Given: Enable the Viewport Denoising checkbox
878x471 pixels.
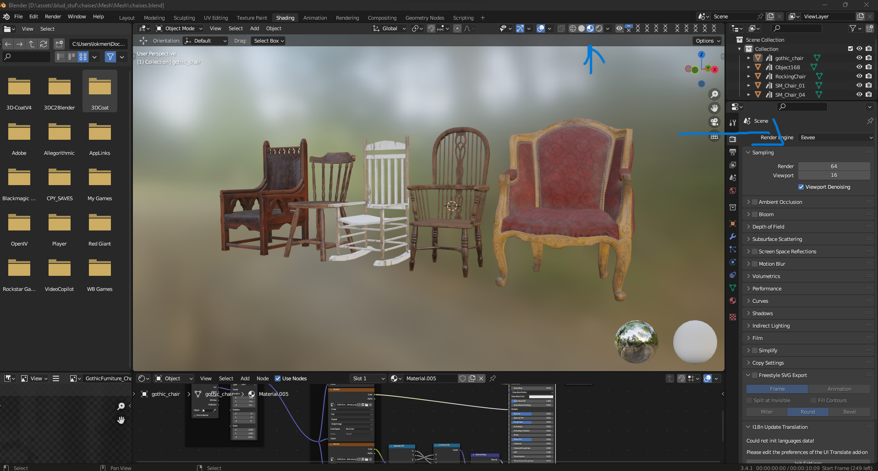Looking at the screenshot, I should pos(801,186).
